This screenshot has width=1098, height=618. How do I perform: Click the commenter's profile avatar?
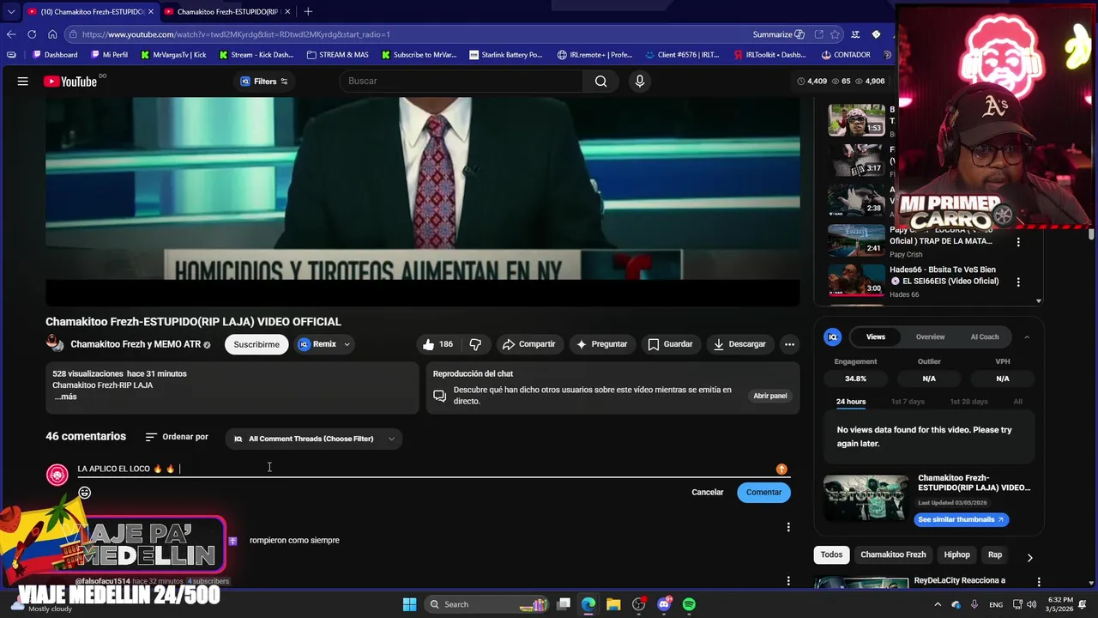coord(57,475)
